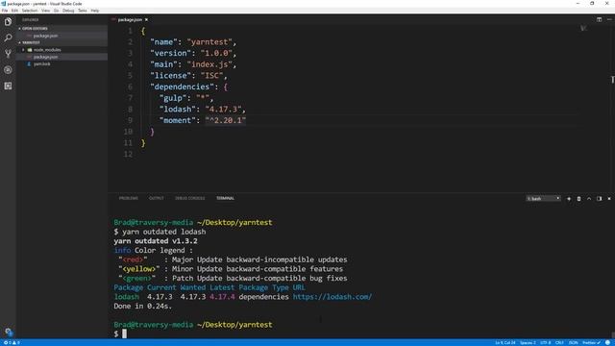The image size is (615, 346).
Task: Select package.json in YARNTEST tree
Action: (45, 57)
